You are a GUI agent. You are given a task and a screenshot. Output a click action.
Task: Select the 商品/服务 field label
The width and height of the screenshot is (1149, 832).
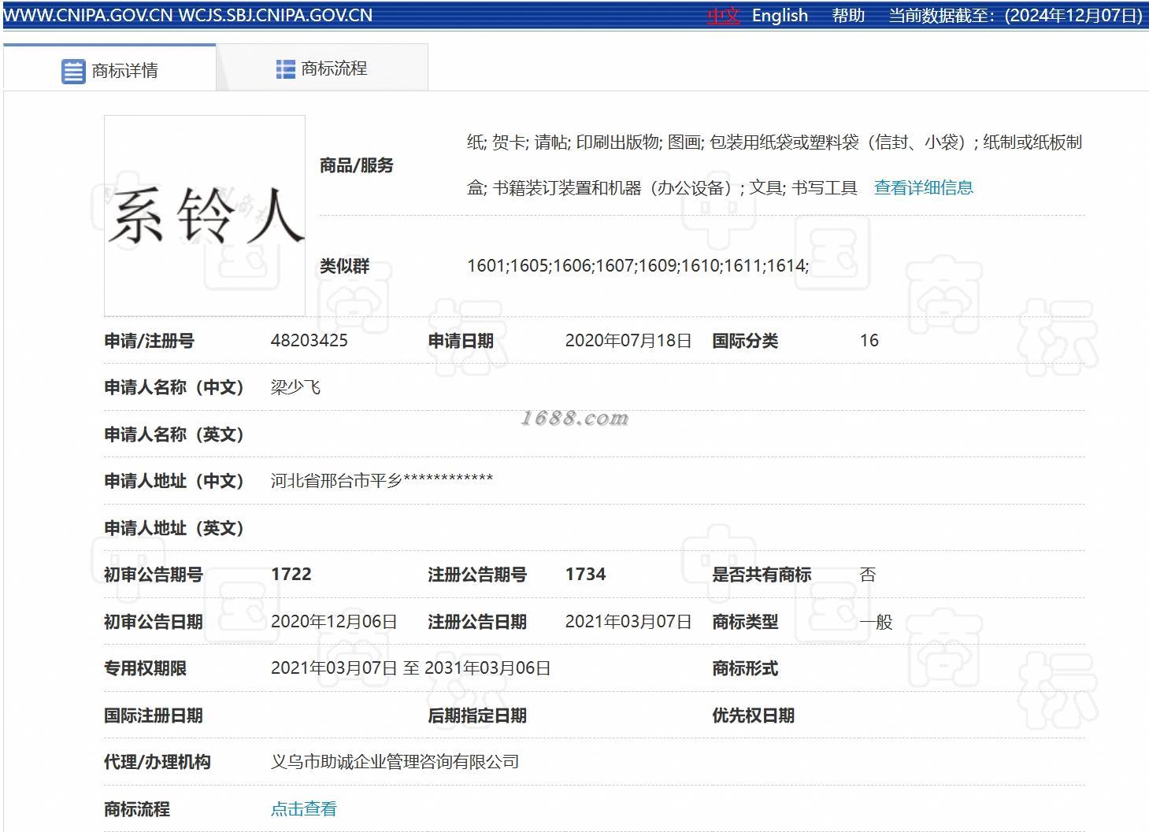tap(357, 165)
